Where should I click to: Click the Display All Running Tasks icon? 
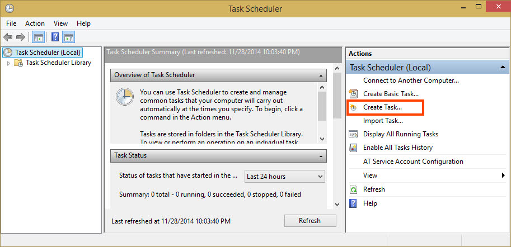click(x=353, y=134)
